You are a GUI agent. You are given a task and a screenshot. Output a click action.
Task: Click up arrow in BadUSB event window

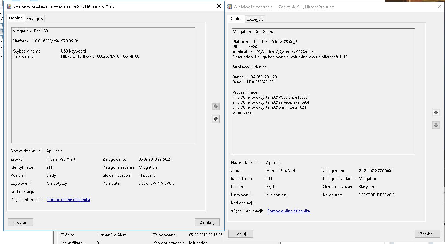tap(216, 107)
